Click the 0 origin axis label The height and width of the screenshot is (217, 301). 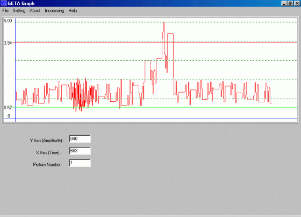(x=9, y=116)
